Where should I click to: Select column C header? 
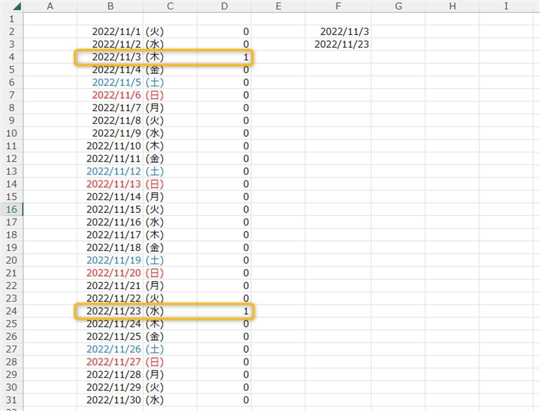click(170, 6)
